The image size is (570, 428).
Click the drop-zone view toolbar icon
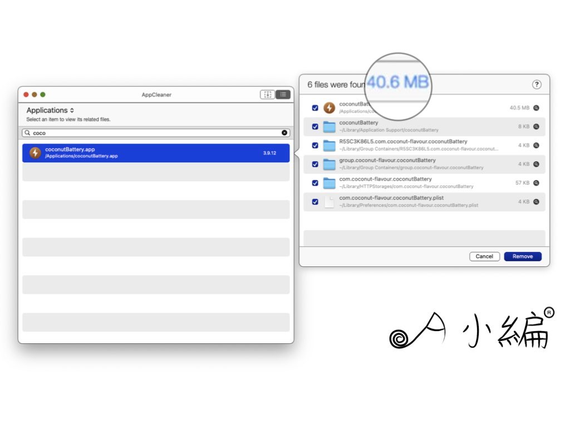(268, 95)
